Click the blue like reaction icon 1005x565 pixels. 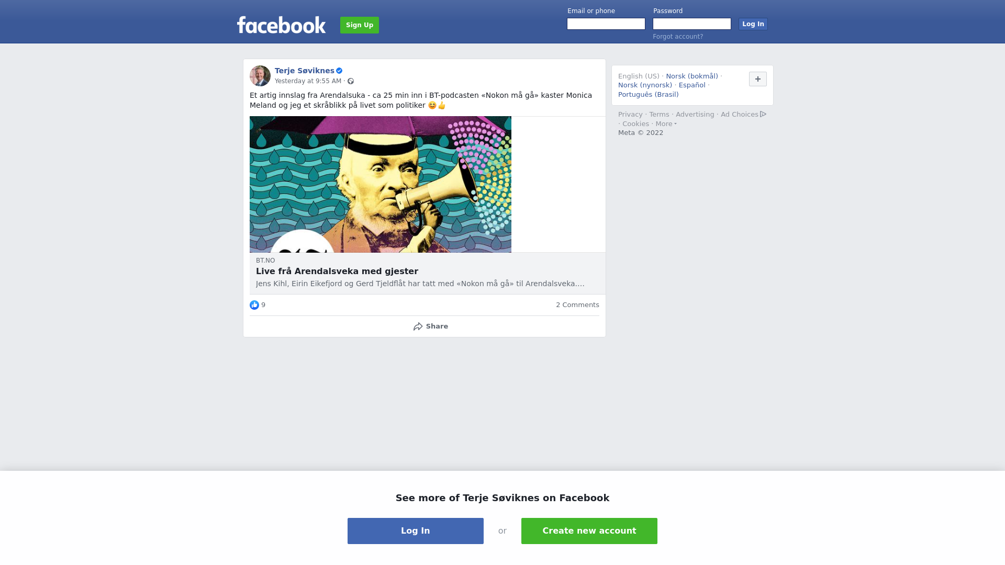[x=254, y=305]
